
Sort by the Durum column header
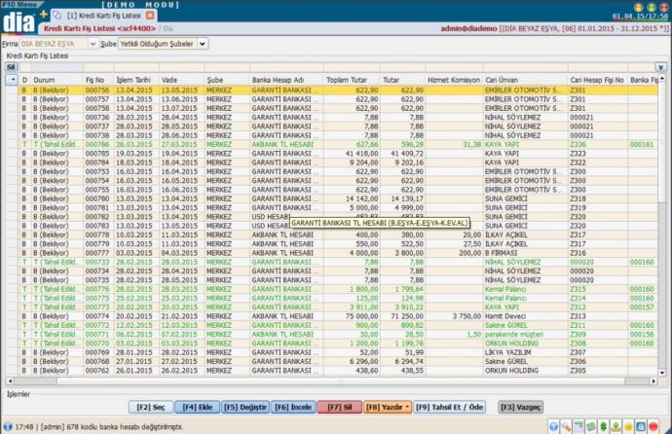(x=56, y=80)
